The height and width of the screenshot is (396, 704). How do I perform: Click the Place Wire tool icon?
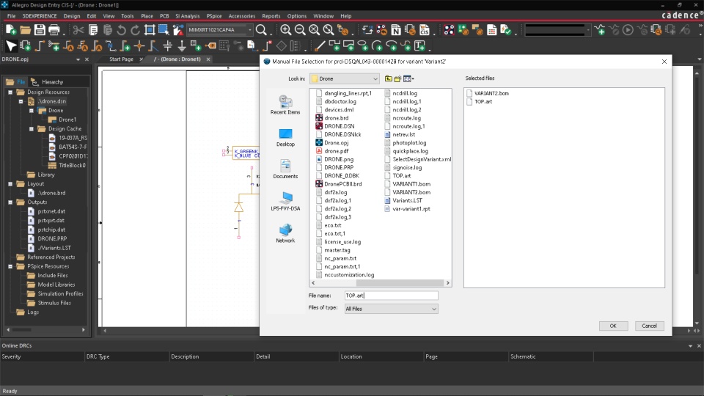[40, 45]
